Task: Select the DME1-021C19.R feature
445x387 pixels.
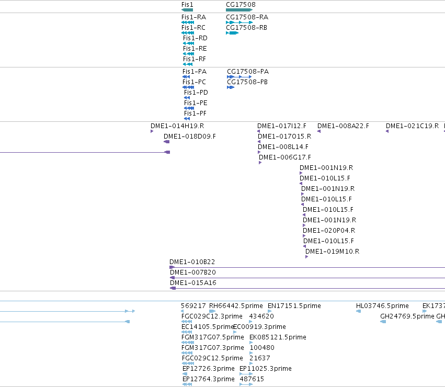Action: (387, 131)
